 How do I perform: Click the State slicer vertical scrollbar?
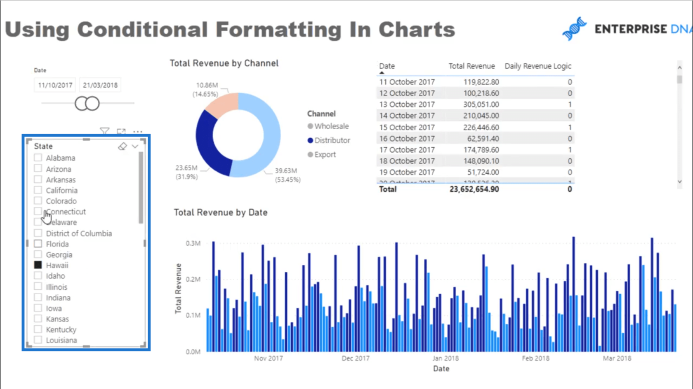[x=141, y=188]
